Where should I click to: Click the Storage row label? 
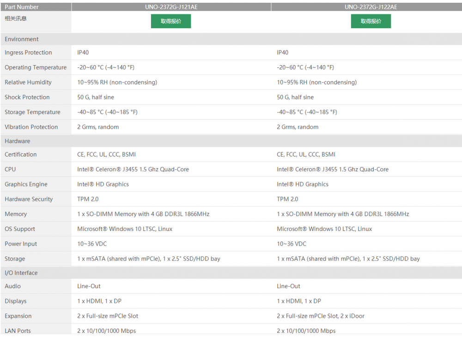15,259
